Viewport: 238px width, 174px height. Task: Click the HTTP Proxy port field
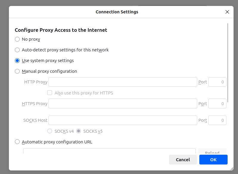click(x=217, y=82)
